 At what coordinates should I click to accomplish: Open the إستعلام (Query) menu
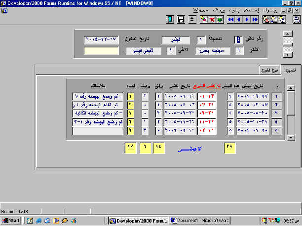click(x=251, y=10)
